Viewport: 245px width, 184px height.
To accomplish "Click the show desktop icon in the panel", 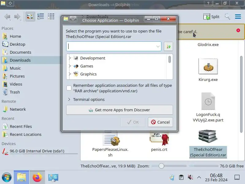I will (x=237, y=178).
